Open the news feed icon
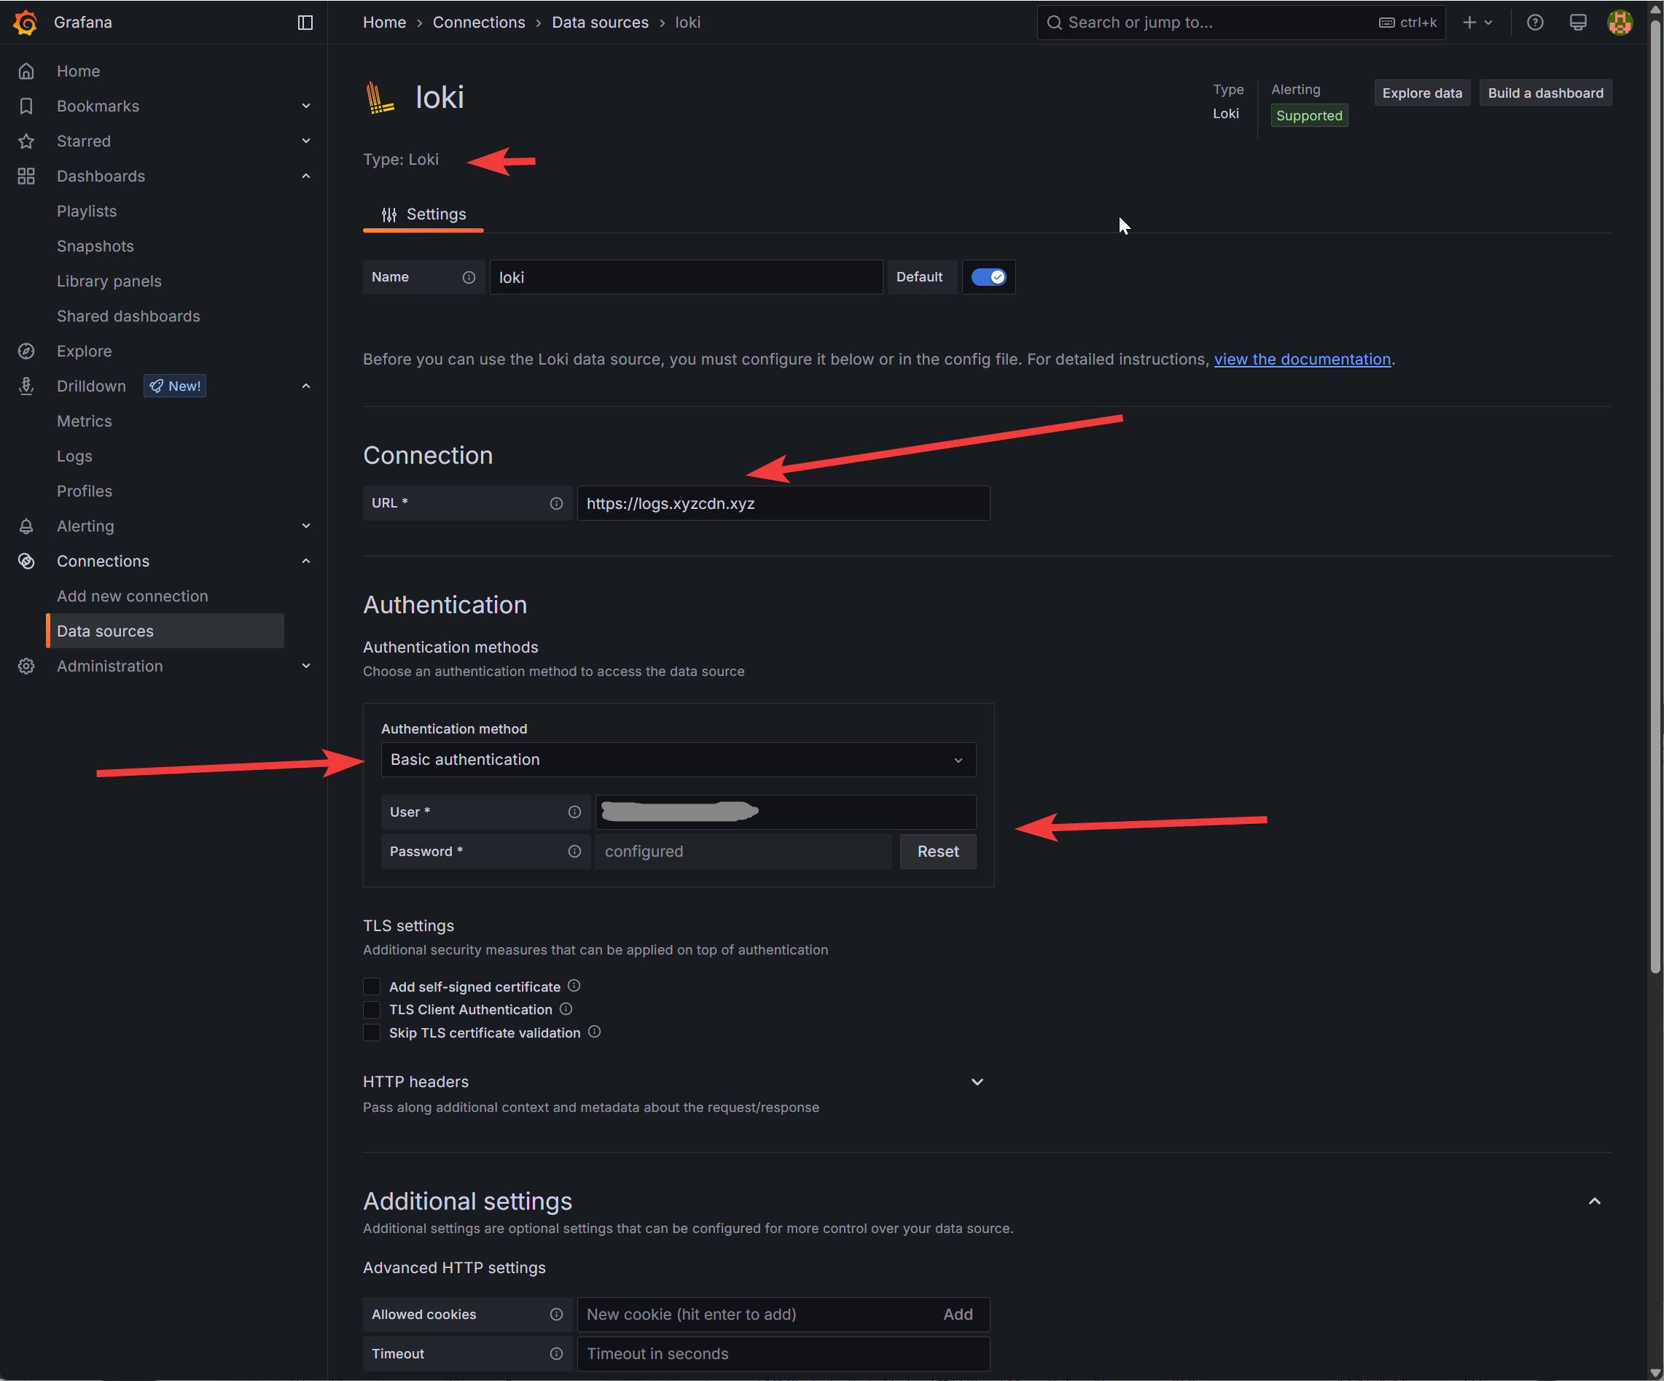The image size is (1664, 1381). [1578, 22]
